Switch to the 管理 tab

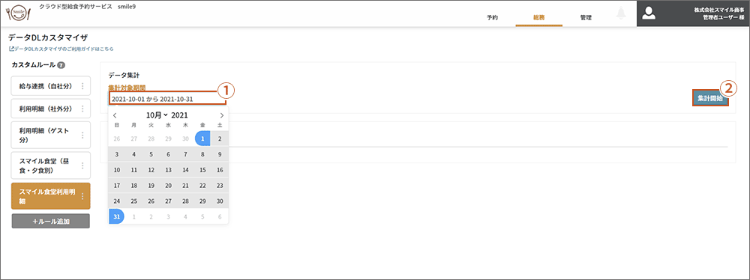tap(586, 17)
